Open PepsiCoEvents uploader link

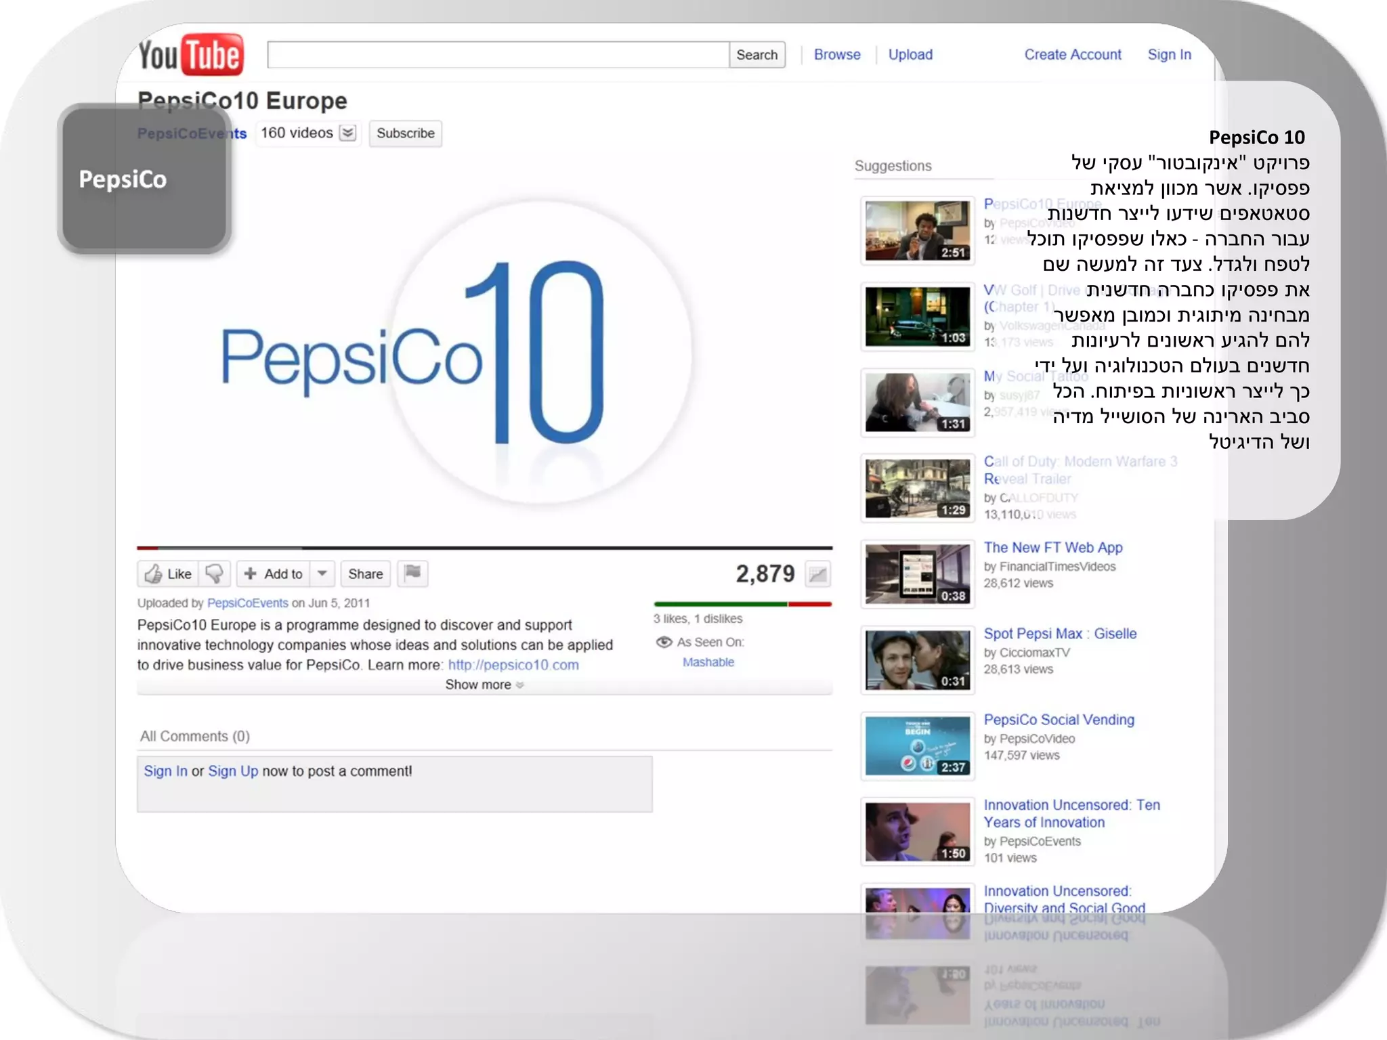point(247,603)
